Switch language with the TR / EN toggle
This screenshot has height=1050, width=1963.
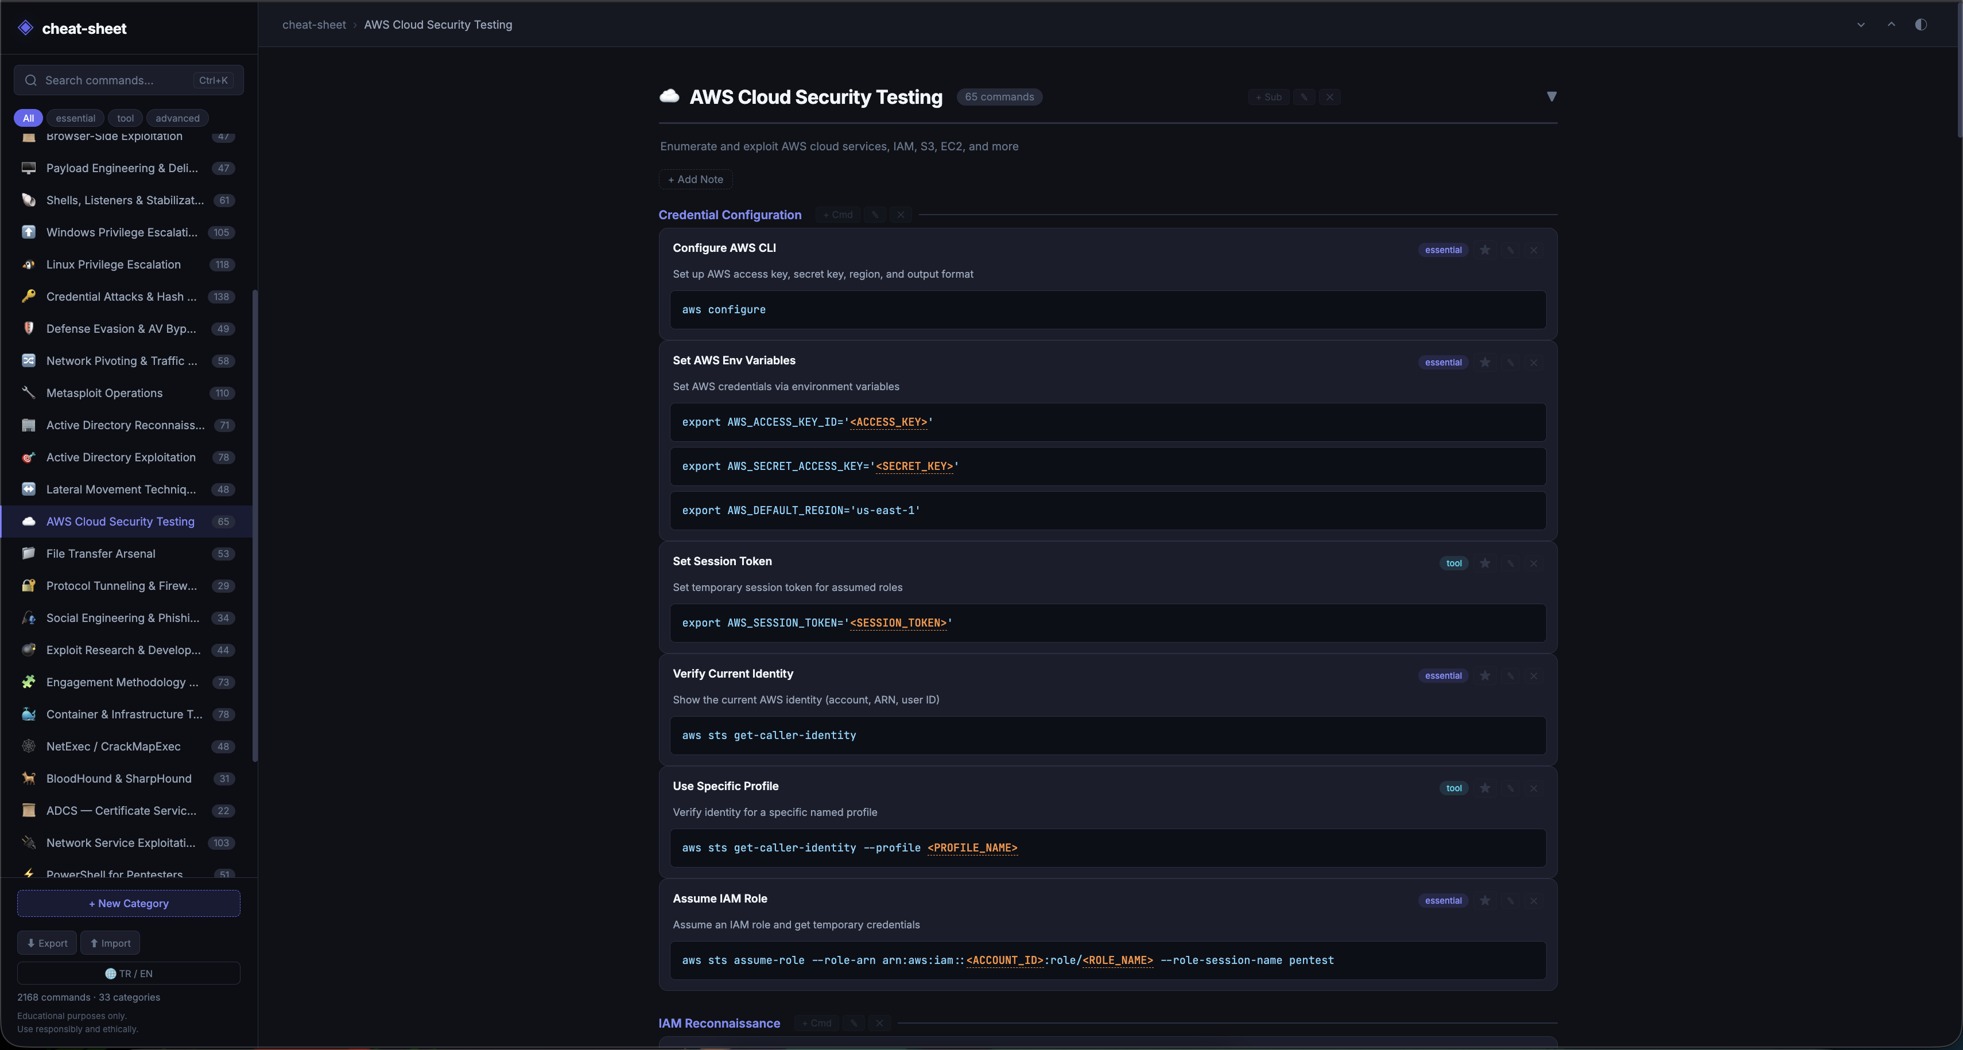point(129,974)
